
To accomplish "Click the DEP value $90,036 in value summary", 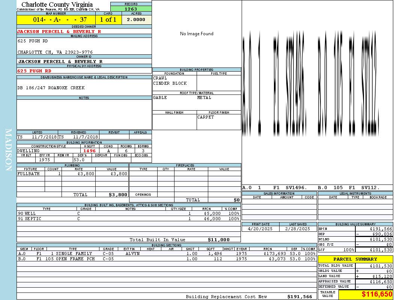I will (382, 234).
